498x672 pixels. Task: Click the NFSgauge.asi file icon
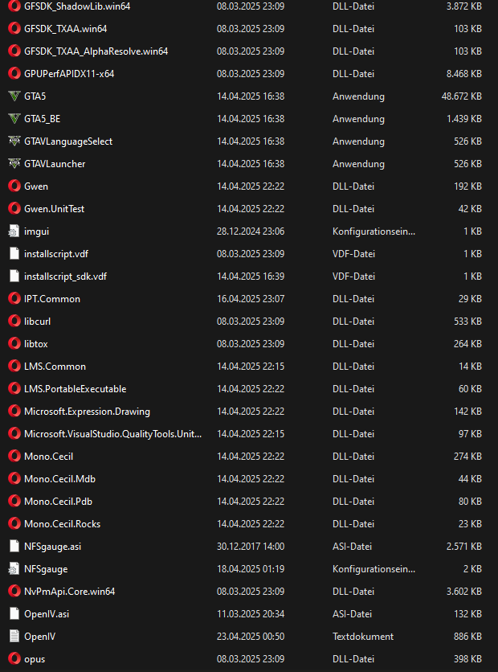tap(14, 547)
